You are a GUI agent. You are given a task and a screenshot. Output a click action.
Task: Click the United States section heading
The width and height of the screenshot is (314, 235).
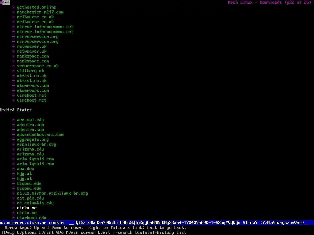[x=16, y=110]
